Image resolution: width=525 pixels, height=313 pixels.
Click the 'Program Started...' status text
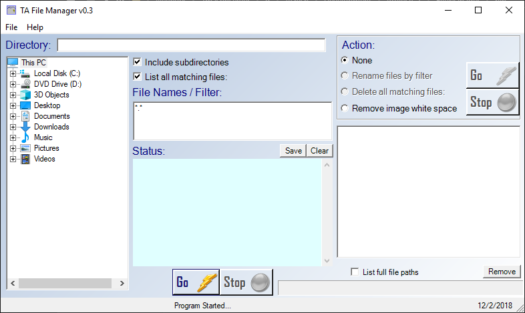(x=202, y=306)
